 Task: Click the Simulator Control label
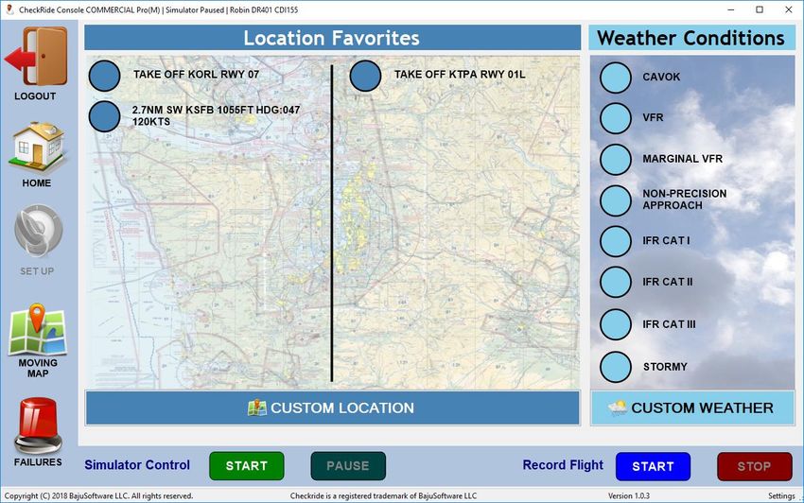[137, 465]
